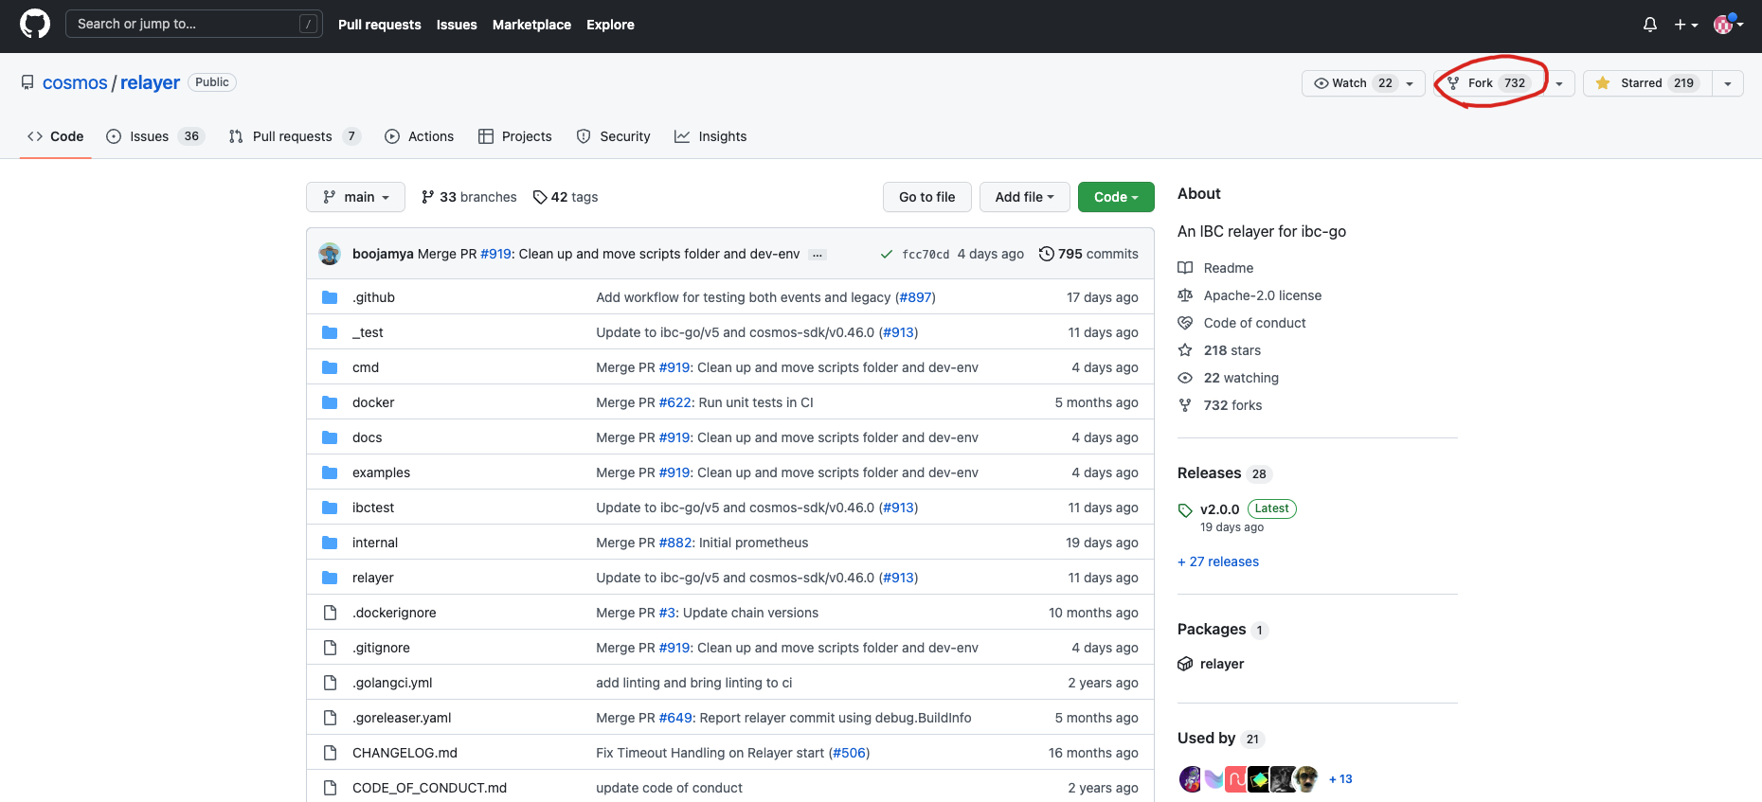
Task: View the 795 commits history
Action: [x=1088, y=254]
